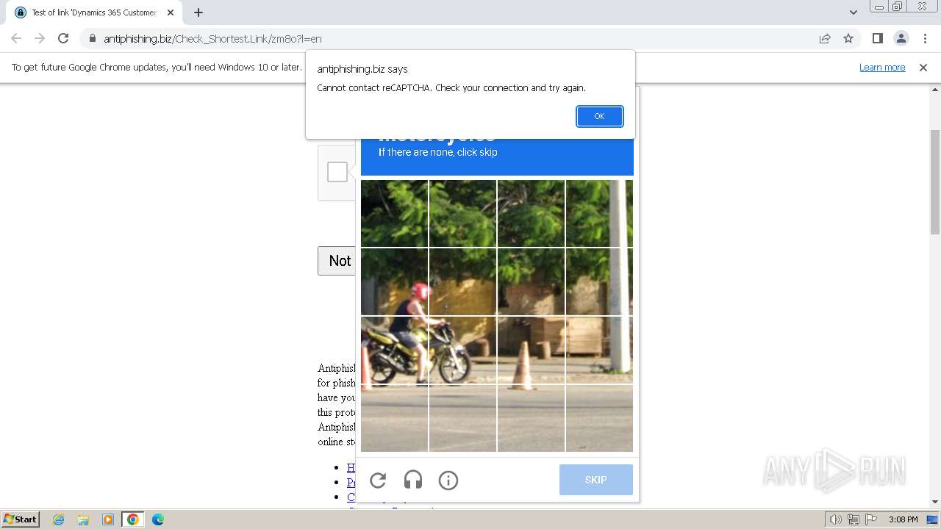Viewport: 941px width, 529px height.
Task: Open volume control in system tray
Action: [836, 519]
